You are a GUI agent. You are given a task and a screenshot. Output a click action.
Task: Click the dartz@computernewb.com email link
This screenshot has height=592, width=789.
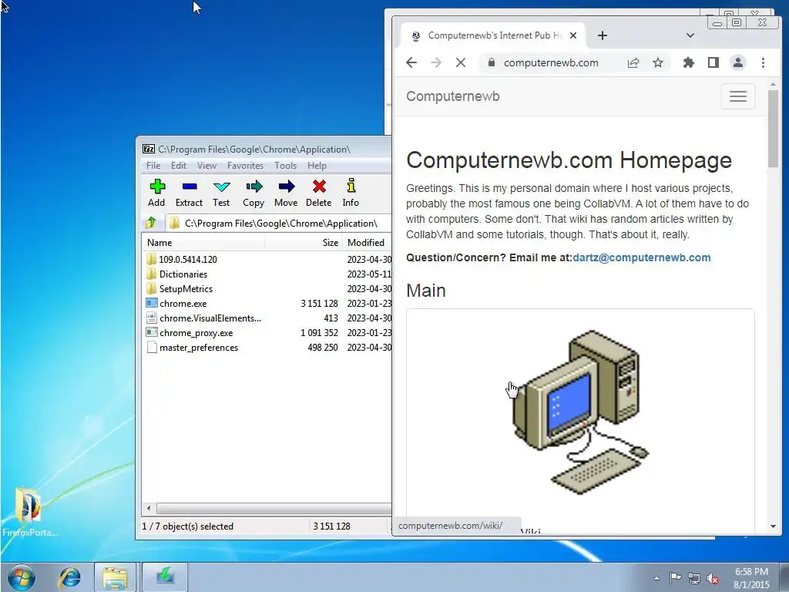(642, 257)
